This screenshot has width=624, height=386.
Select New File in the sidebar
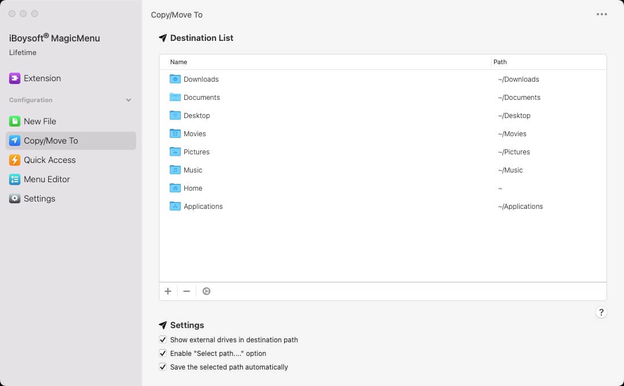click(40, 121)
